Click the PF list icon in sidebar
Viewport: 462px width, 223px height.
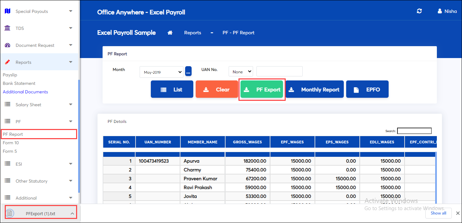point(7,121)
